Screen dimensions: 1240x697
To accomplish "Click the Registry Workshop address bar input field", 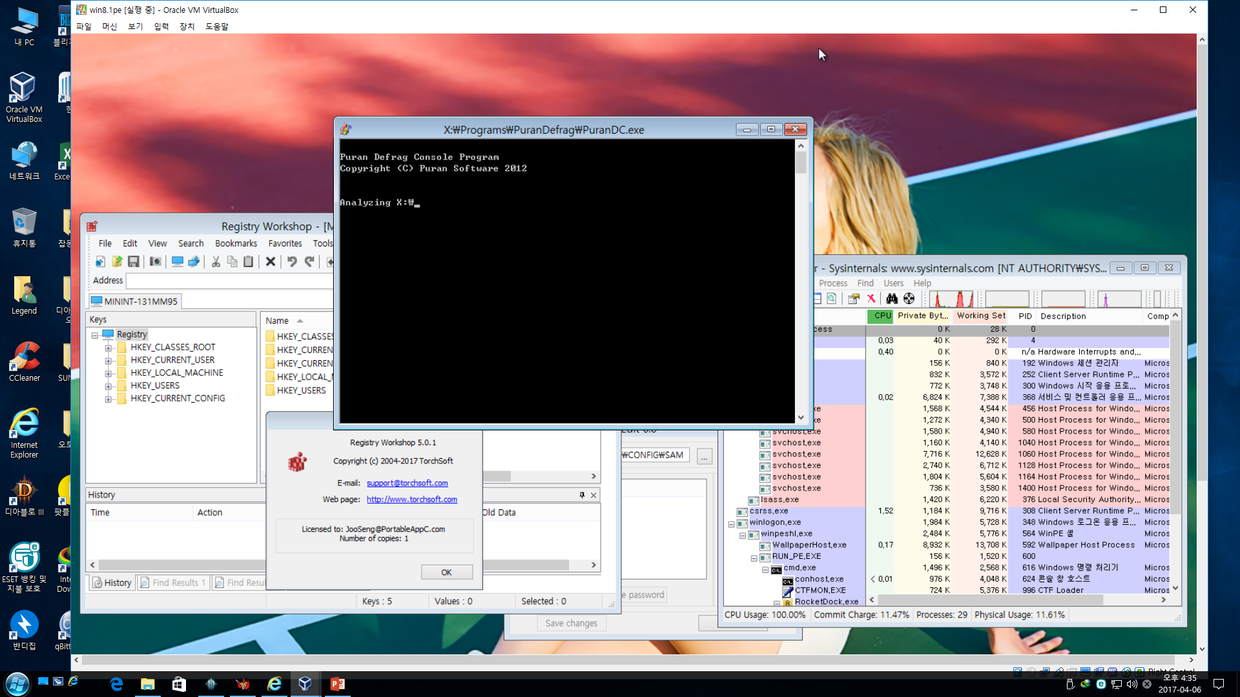I will (230, 280).
